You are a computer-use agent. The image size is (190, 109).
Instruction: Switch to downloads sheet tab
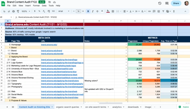pos(133,107)
